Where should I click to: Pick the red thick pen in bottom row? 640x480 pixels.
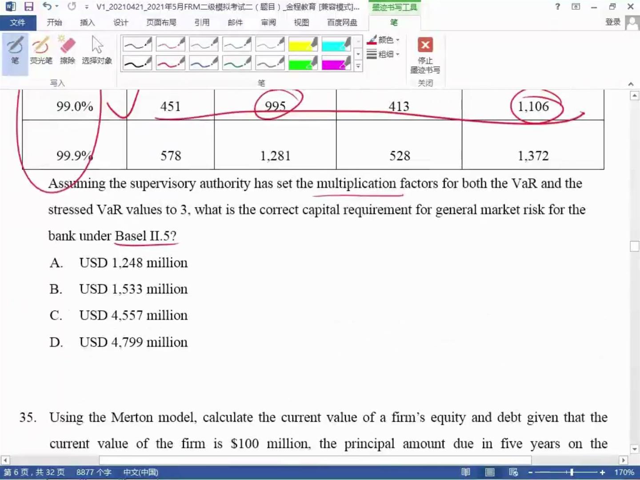click(170, 64)
